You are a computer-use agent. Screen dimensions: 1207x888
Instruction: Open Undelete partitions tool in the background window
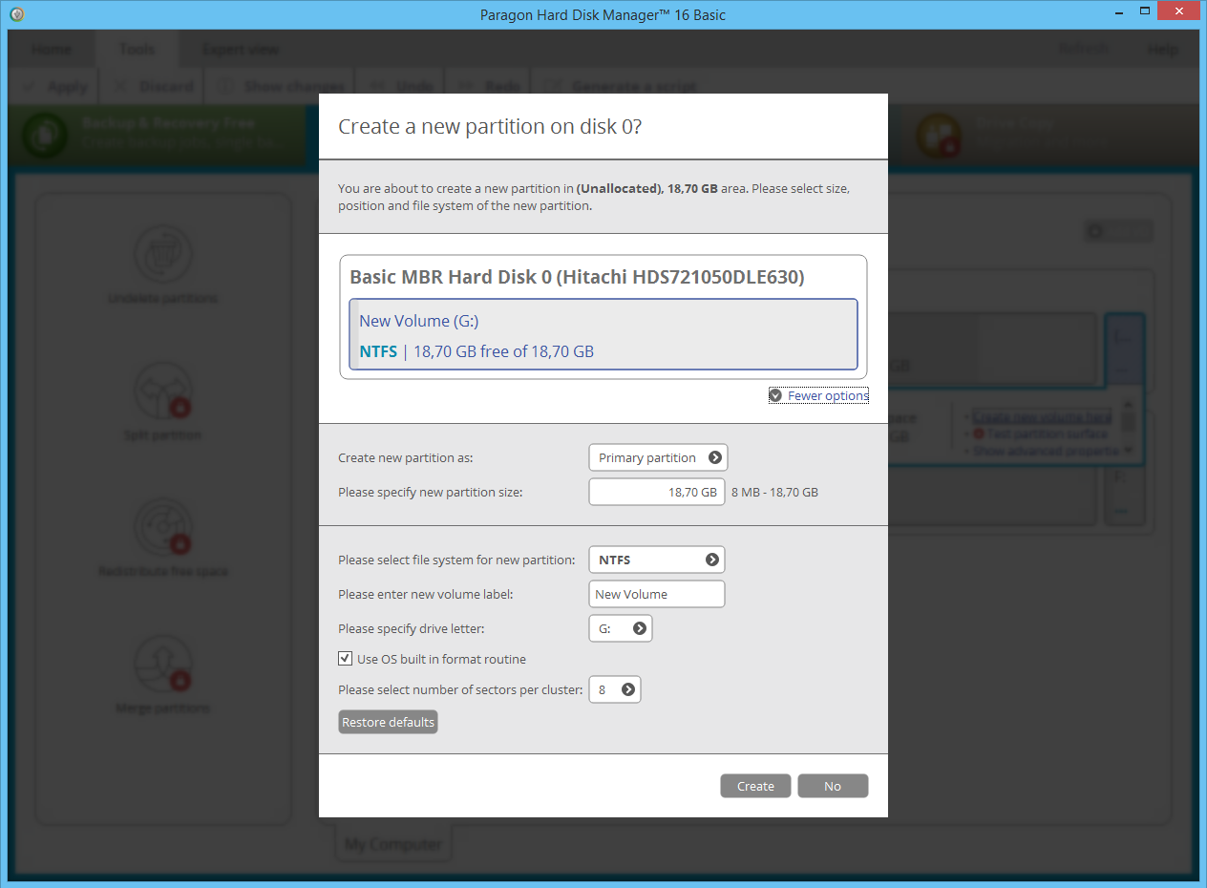pos(163,266)
